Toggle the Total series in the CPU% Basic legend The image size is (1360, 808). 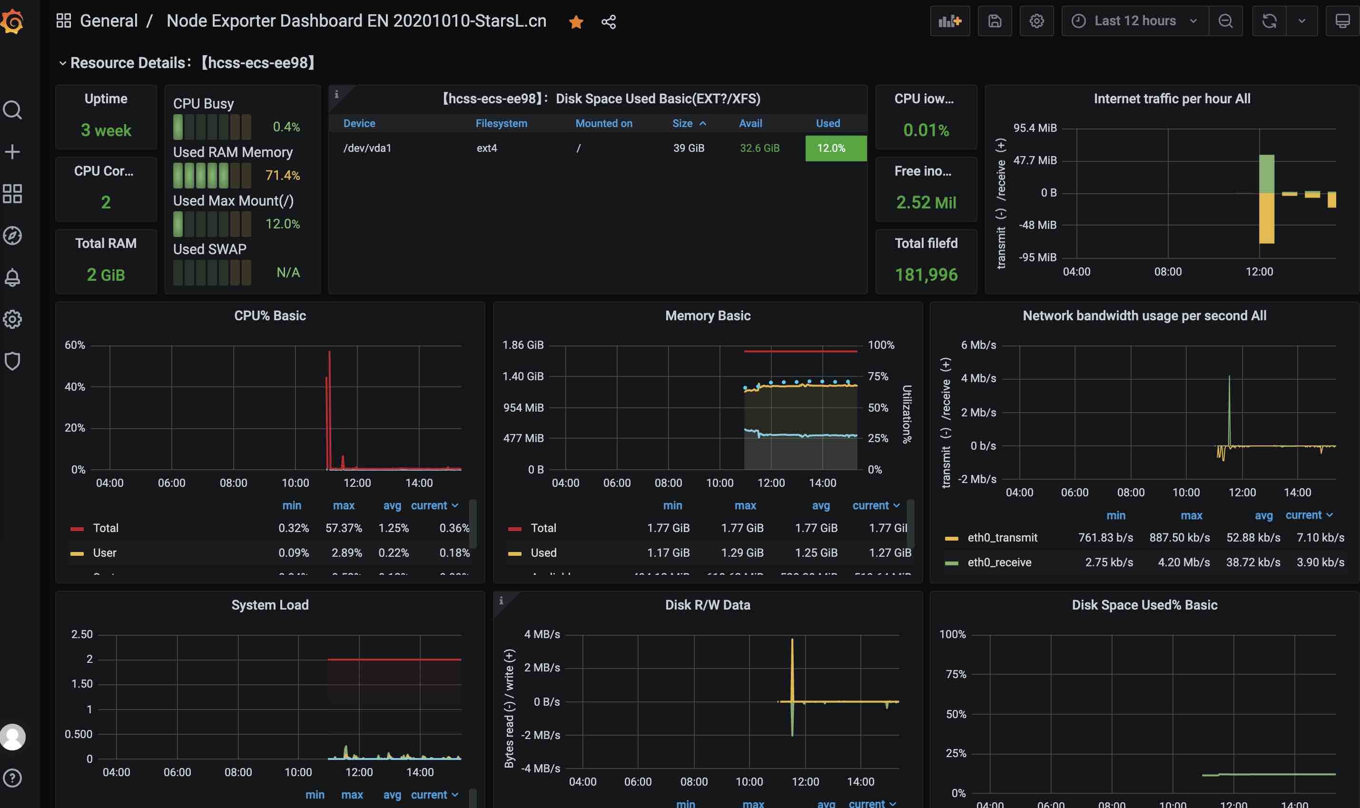coord(106,528)
